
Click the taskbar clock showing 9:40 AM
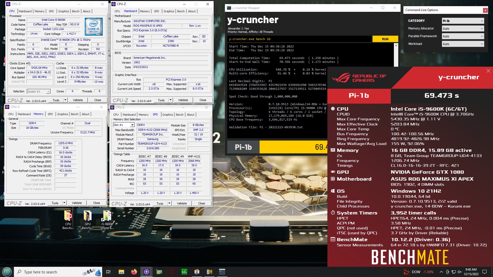point(471,272)
